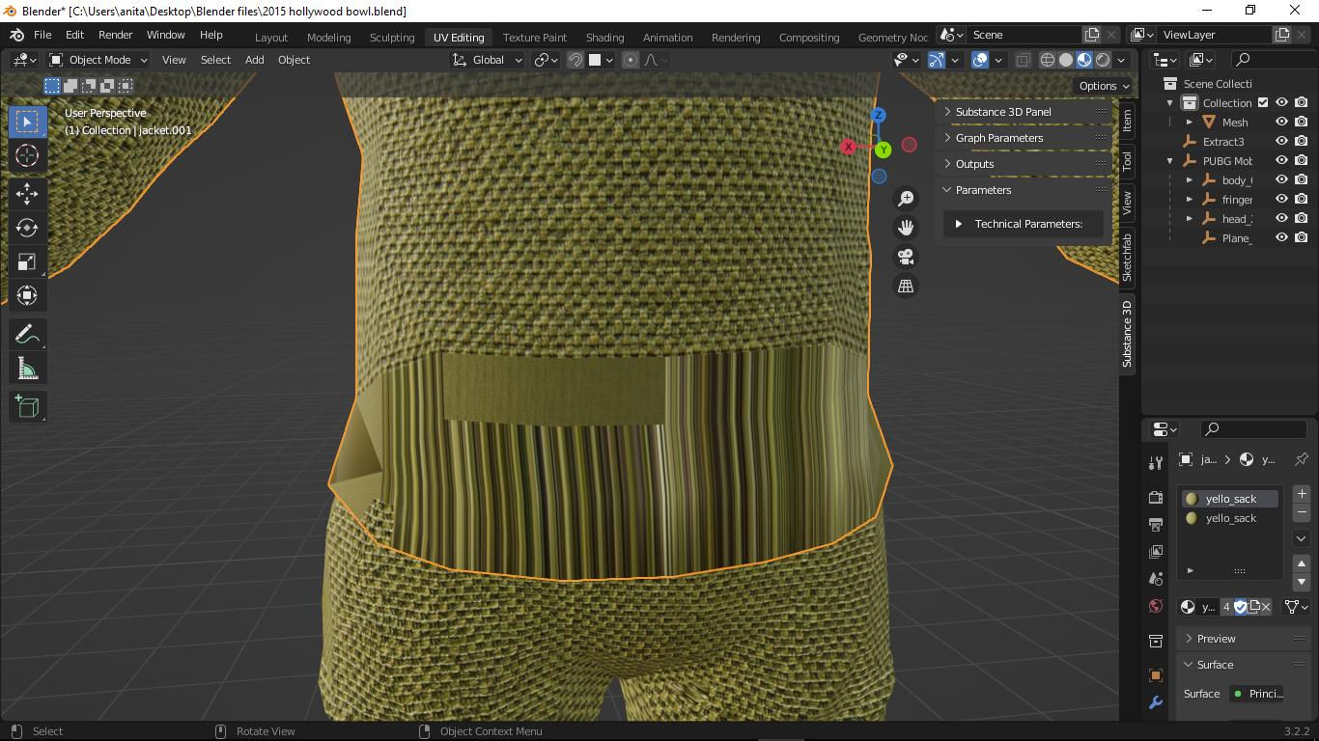This screenshot has height=741, width=1319.
Task: Toggle PUBG Mob eye visibility
Action: point(1282,161)
